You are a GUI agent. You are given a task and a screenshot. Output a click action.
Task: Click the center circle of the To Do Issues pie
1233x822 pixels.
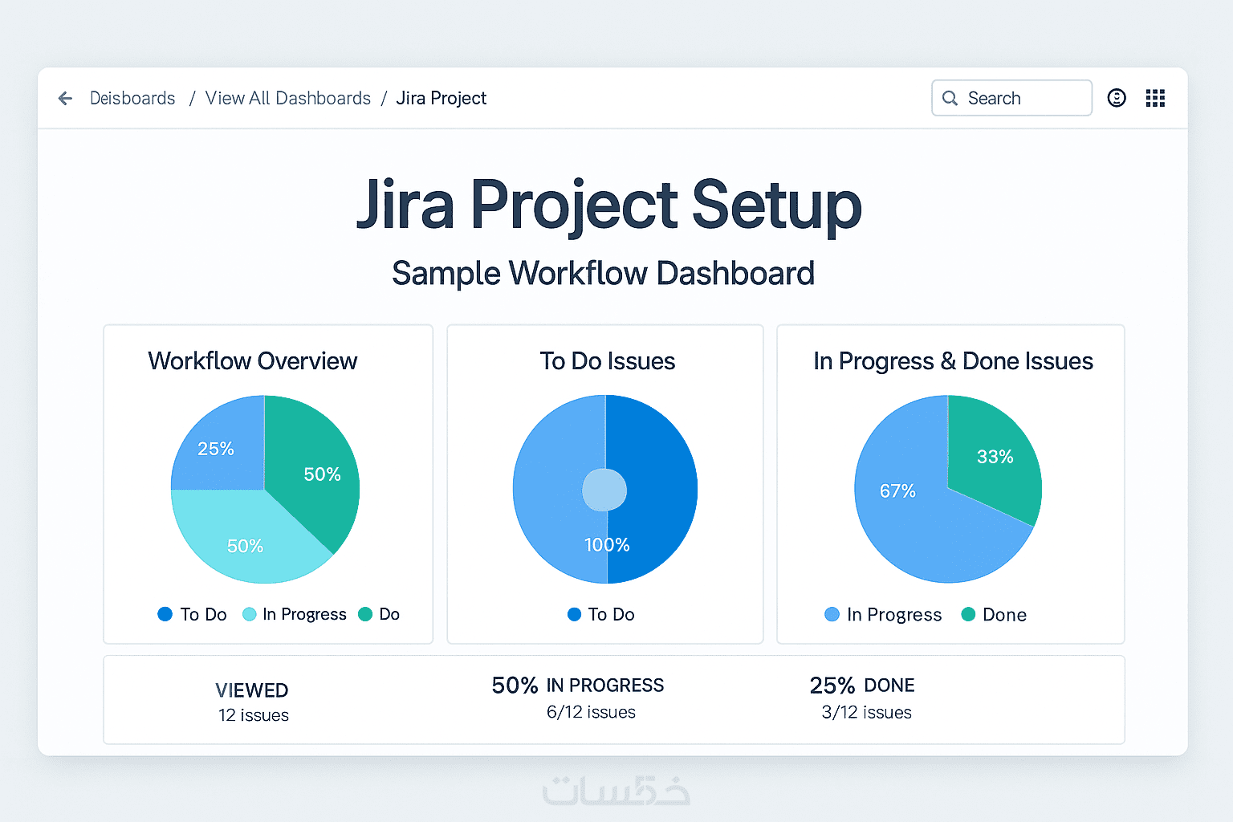pos(604,490)
